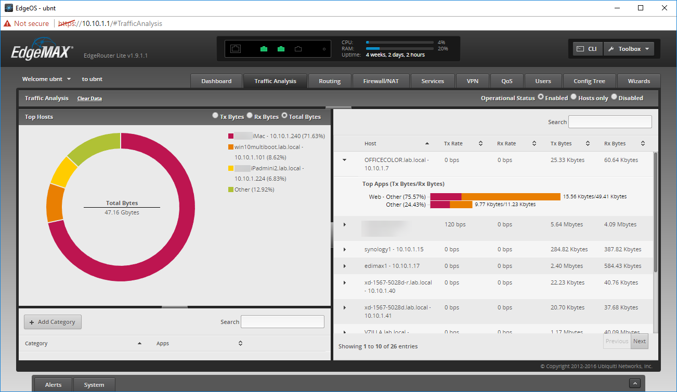
Task: Open the Toolbox dropdown menu
Action: tap(628, 49)
